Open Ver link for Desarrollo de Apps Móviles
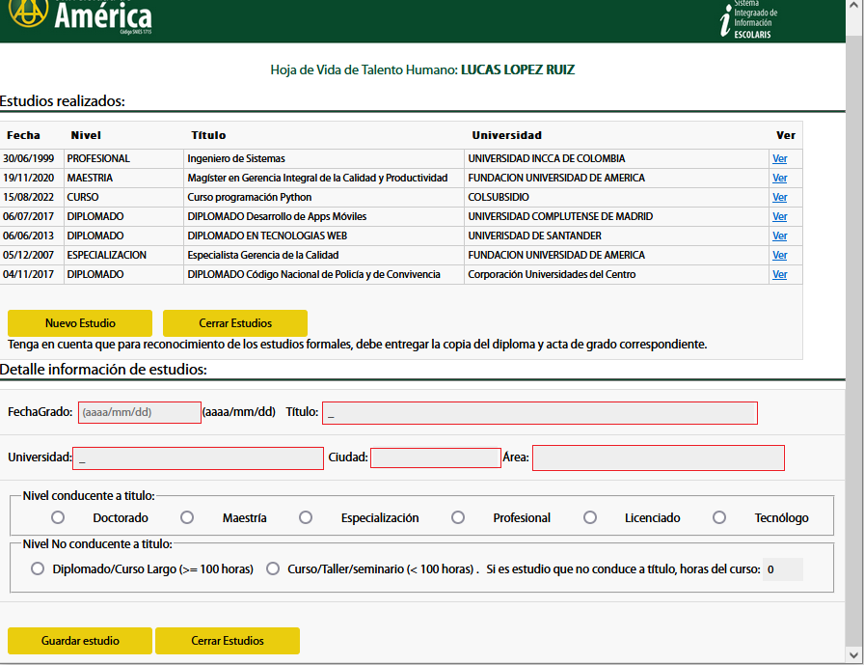The height and width of the screenshot is (665, 864). pyautogui.click(x=779, y=217)
